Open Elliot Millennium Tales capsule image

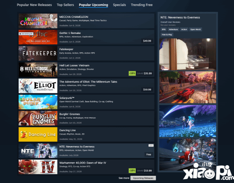[x=38, y=86]
